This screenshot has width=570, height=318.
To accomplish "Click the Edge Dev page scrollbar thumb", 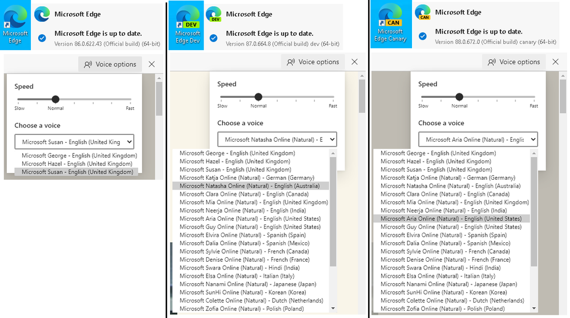I will (362, 96).
